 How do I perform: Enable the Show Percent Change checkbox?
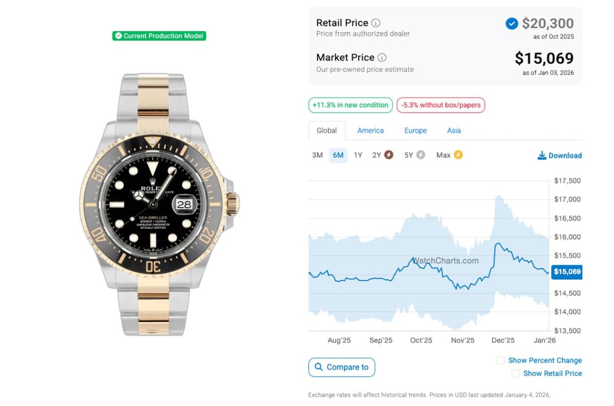point(500,360)
